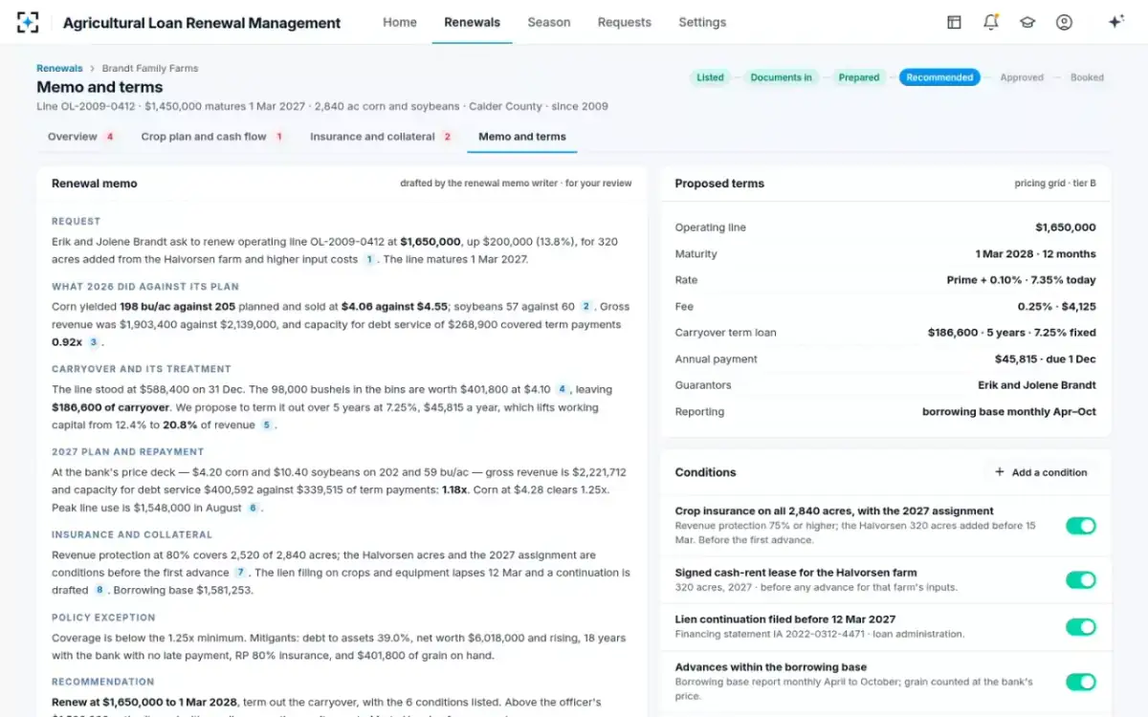Select the Renewals nav tab
Screen dimensions: 1148x717
tap(472, 22)
